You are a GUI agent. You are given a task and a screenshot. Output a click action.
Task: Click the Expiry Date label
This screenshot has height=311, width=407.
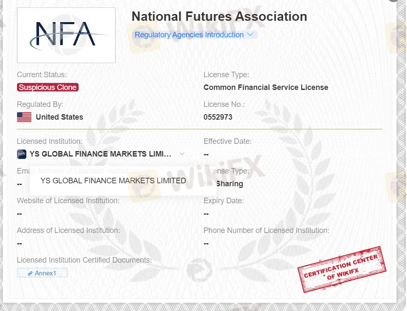coord(224,201)
